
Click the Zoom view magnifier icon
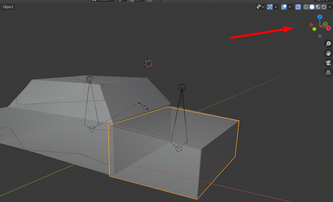coord(329,44)
